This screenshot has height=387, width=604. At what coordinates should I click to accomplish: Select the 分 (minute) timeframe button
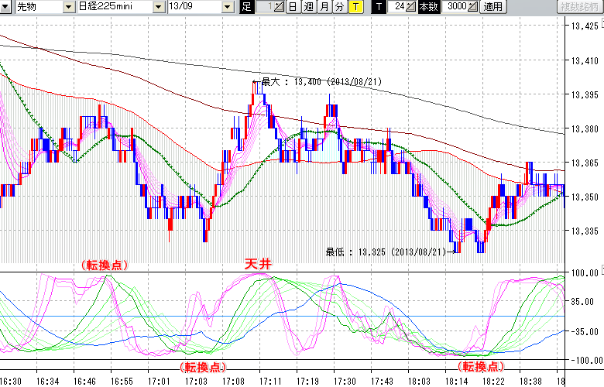(339, 7)
